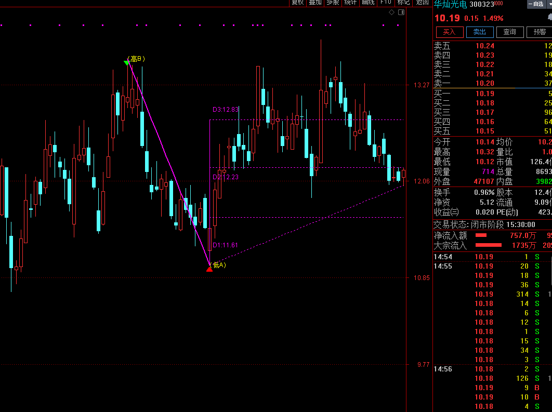
Task: Click the diamond marker icon above chart
Action: 391,13
